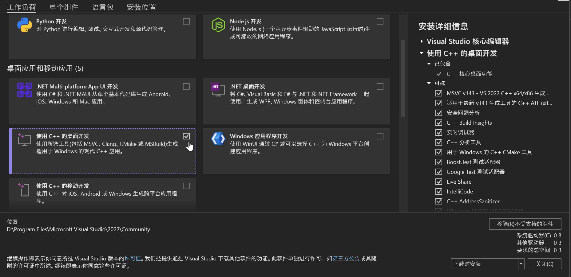
Task: Click the .NET MAUI purple grid icon
Action: coord(25,90)
